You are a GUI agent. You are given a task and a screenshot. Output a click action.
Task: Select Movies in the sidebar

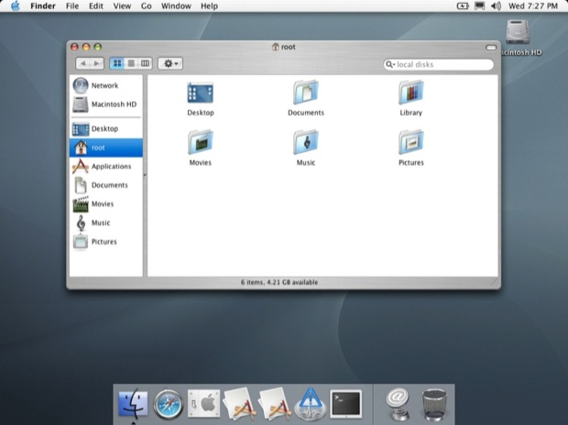[106, 204]
